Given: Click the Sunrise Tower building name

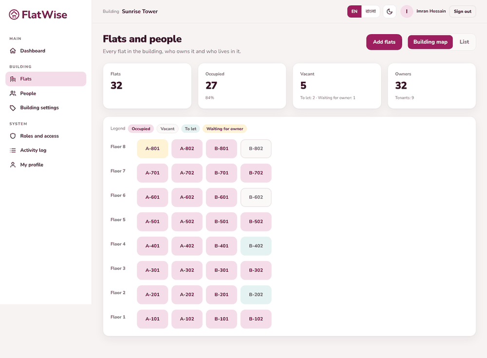Looking at the screenshot, I should pos(140,12).
